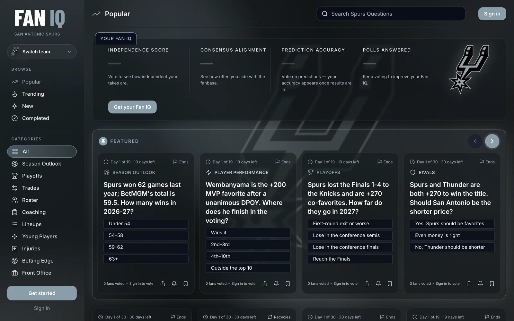This screenshot has height=321, width=514.
Task: Select the Trades category
Action: (42, 188)
